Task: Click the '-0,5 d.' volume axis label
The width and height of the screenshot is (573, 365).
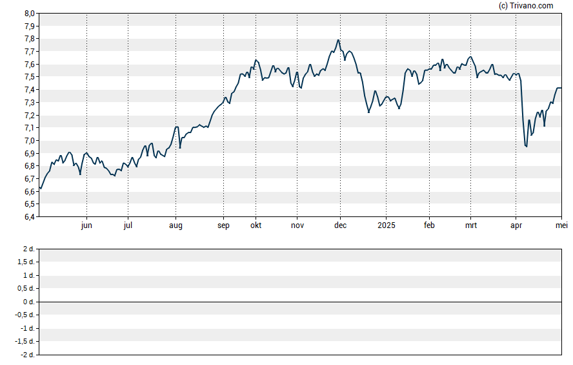Action: point(25,315)
